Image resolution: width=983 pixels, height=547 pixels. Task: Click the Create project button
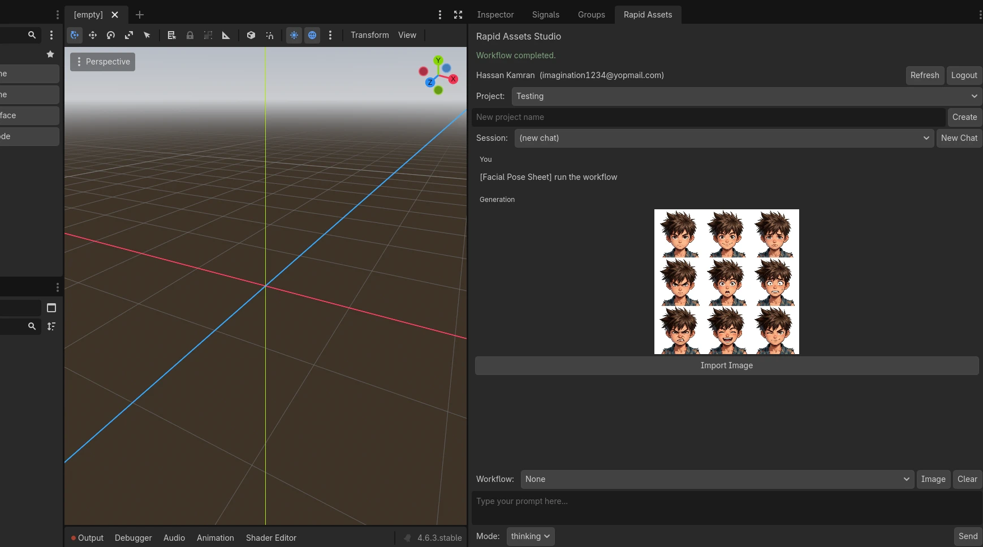pos(965,117)
